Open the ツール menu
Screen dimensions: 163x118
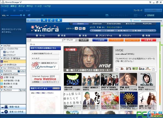[38, 6]
